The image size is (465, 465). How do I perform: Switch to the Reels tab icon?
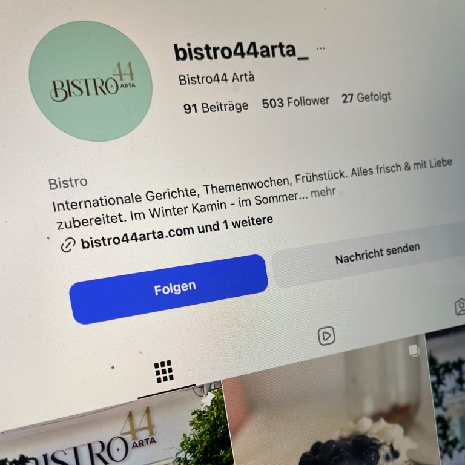point(326,336)
